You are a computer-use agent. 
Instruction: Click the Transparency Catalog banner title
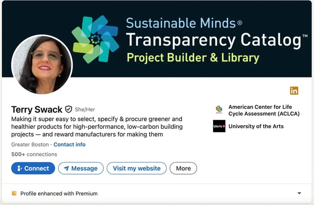tap(213, 40)
